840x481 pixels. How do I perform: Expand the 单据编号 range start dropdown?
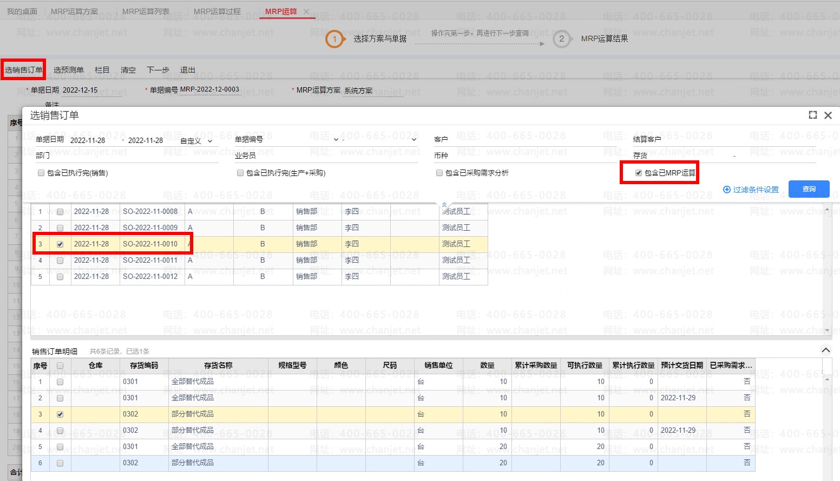336,140
